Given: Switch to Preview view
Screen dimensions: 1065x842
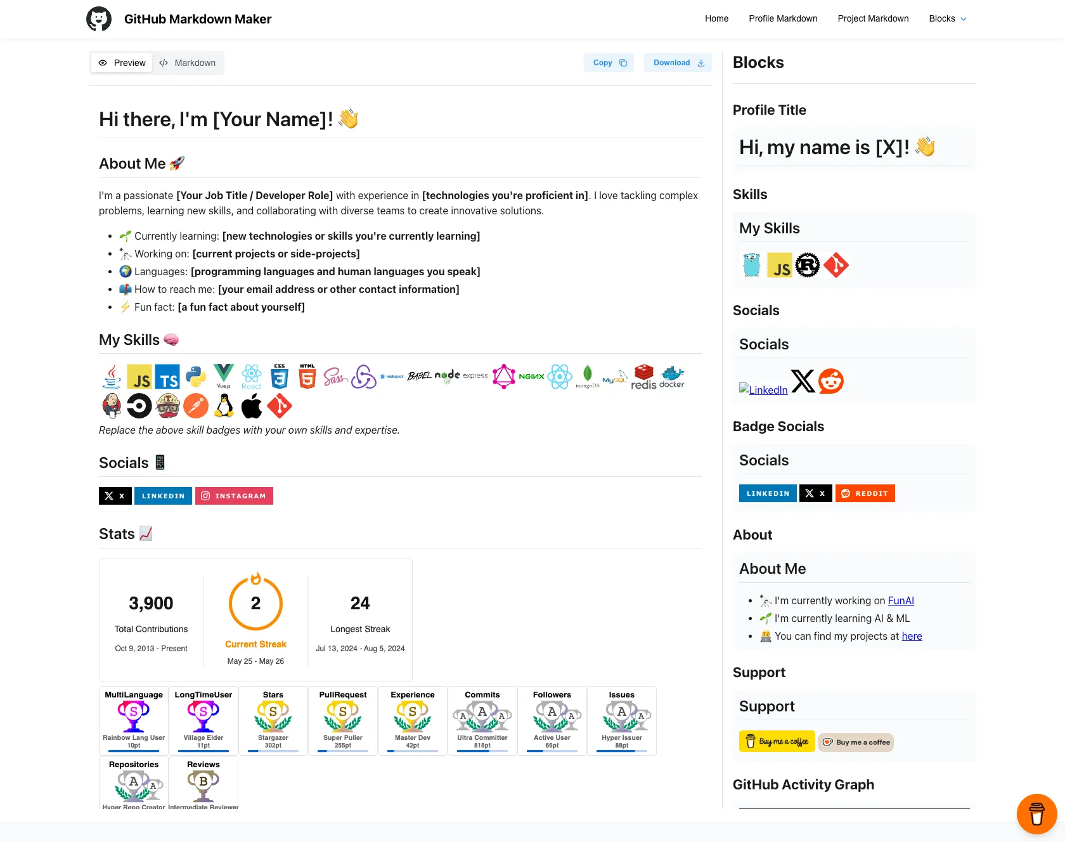Looking at the screenshot, I should (121, 62).
